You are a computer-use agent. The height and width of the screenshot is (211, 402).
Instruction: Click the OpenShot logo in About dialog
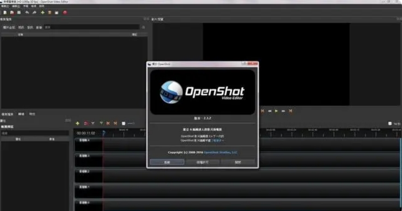[x=203, y=92]
